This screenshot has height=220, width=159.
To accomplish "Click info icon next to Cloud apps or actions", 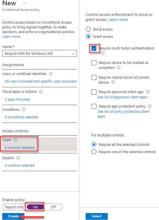I will tap(41, 92).
